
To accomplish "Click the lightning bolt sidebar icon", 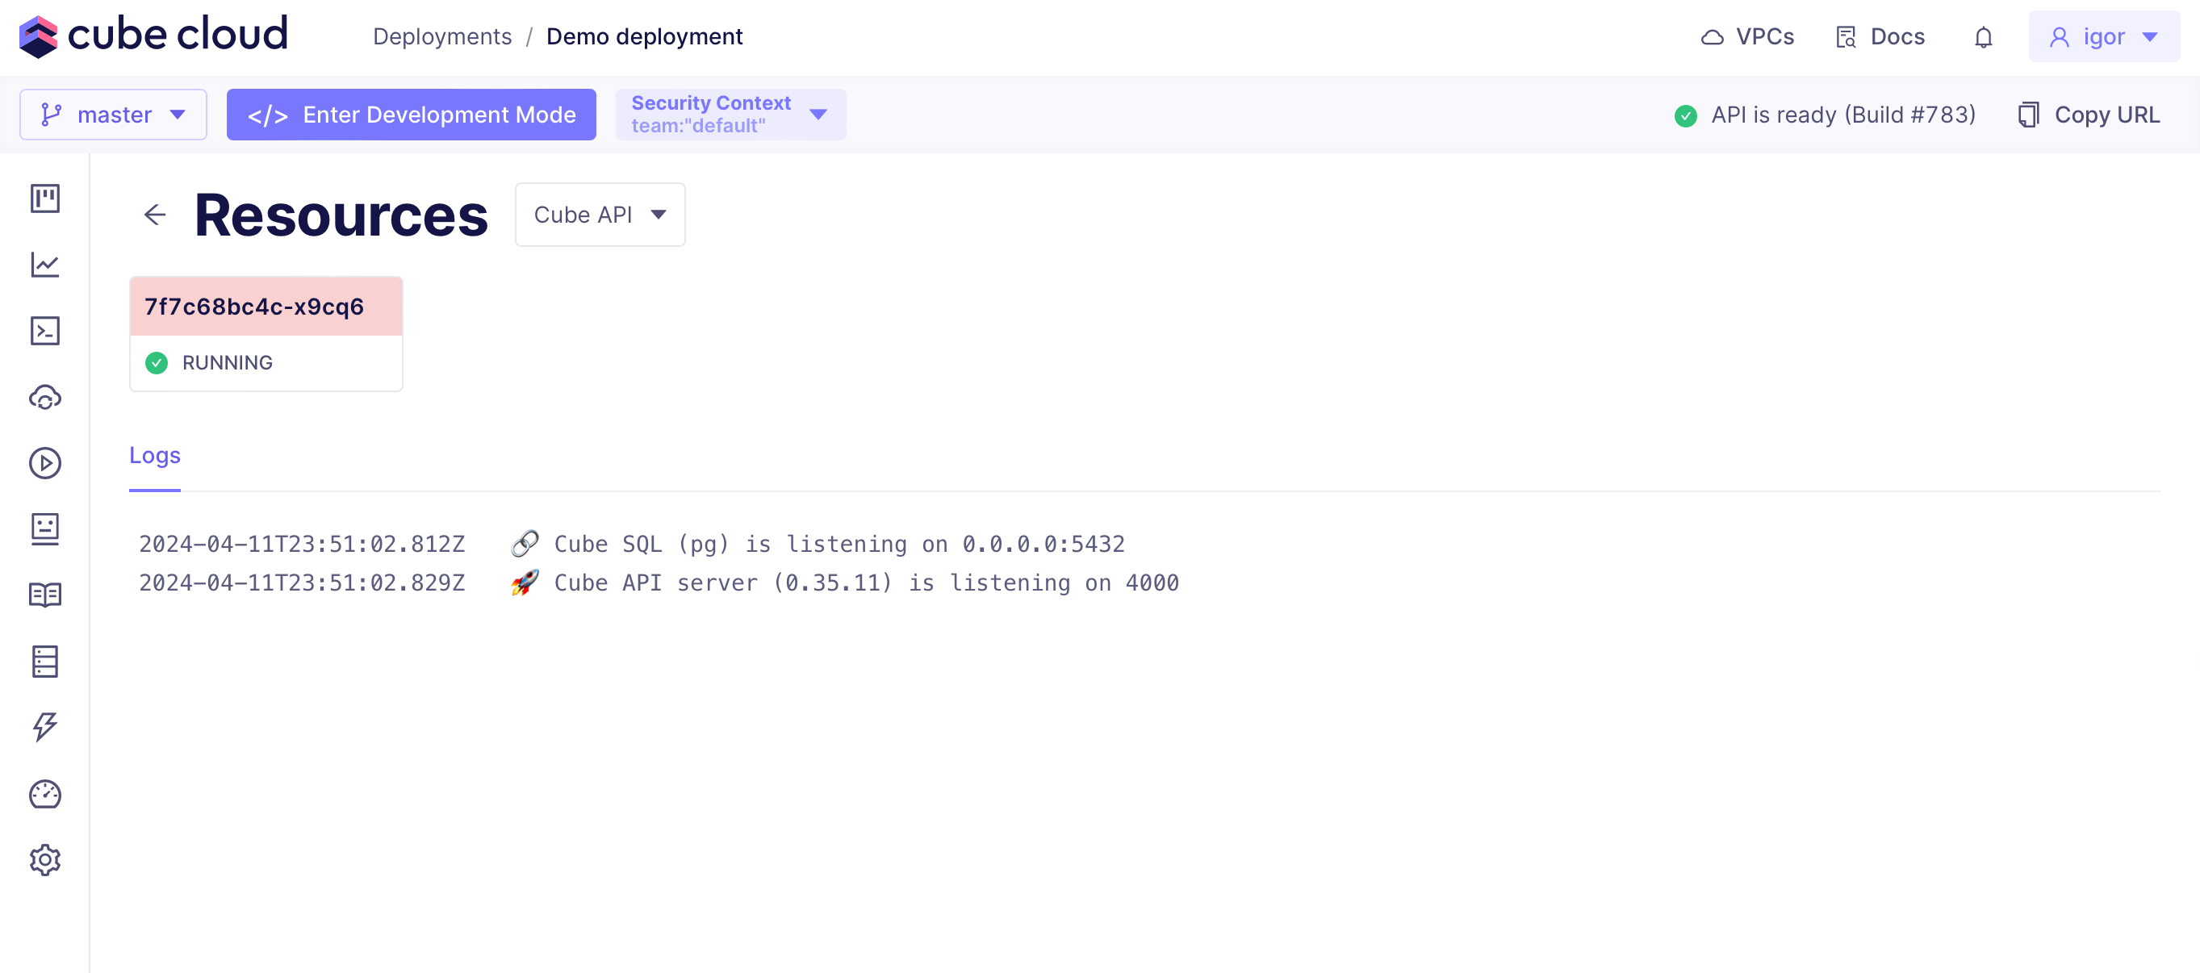I will [44, 727].
